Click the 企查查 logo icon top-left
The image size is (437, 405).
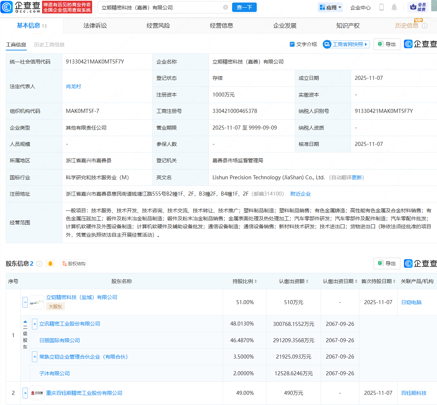[x=7, y=7]
